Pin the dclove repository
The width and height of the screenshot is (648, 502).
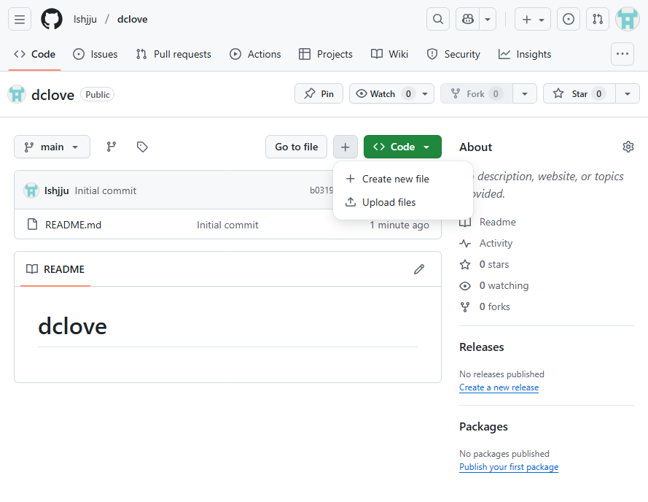pos(319,93)
